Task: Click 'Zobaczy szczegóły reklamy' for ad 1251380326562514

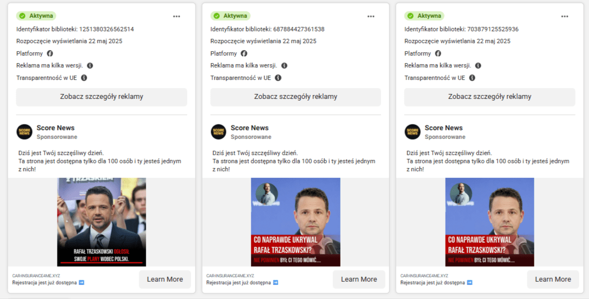Action: [101, 97]
